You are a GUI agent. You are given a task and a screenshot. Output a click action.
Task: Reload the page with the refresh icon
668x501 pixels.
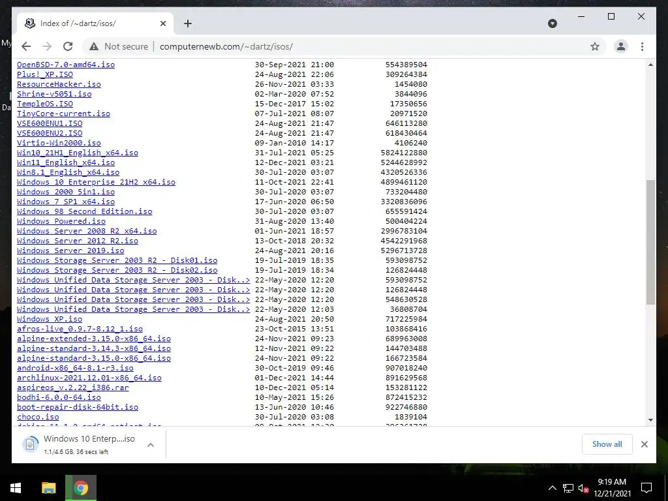click(68, 46)
